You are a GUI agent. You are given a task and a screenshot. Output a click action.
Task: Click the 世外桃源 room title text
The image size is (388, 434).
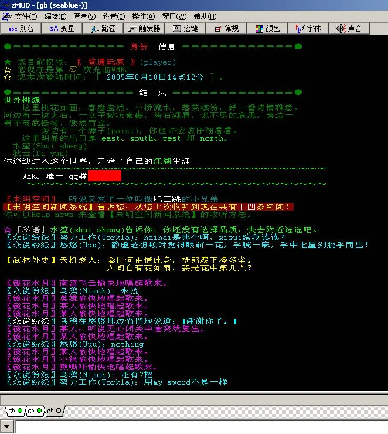(x=22, y=100)
